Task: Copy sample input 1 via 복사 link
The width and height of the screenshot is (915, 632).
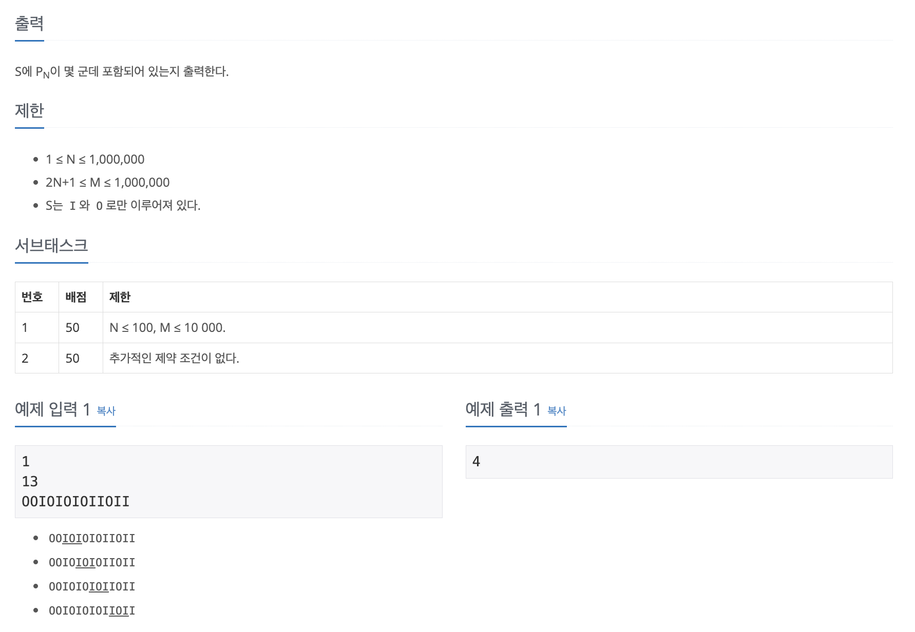Action: click(106, 411)
